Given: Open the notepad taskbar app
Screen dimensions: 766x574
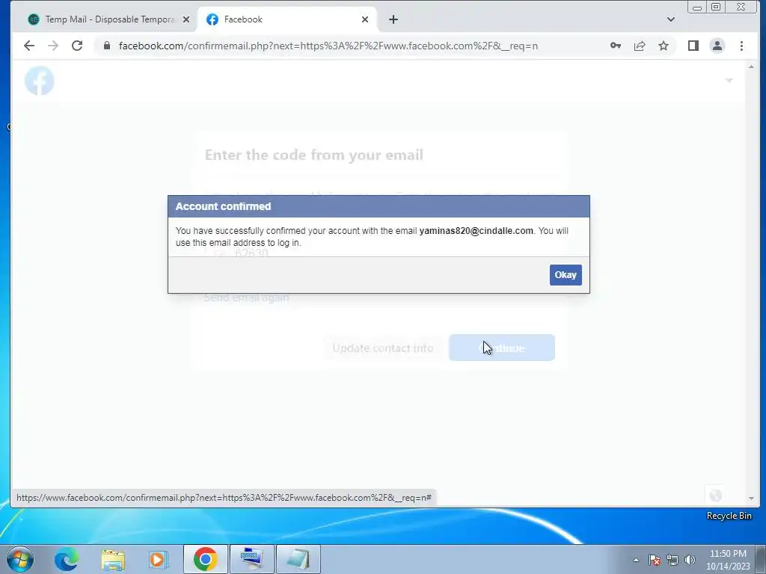Looking at the screenshot, I should [298, 559].
